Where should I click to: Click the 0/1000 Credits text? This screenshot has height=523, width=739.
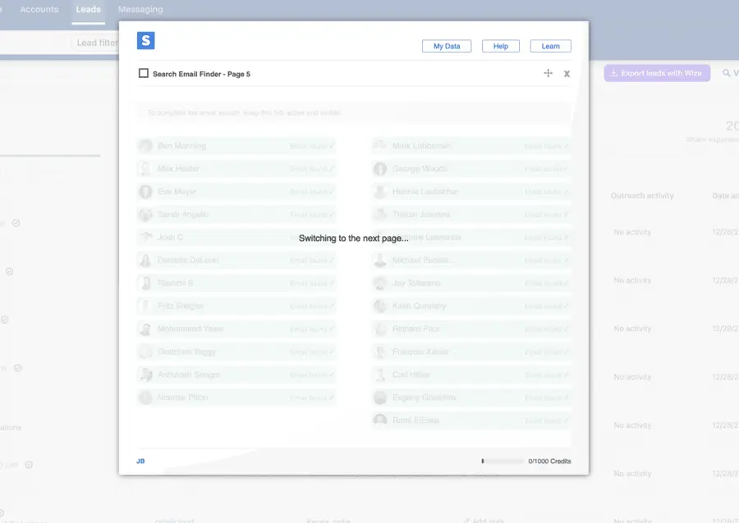[549, 462]
